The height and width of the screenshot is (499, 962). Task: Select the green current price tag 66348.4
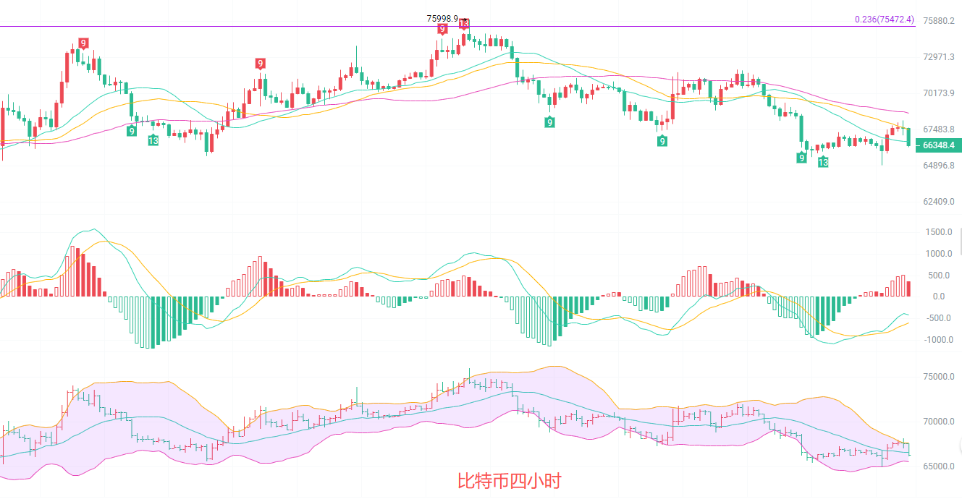[938, 145]
